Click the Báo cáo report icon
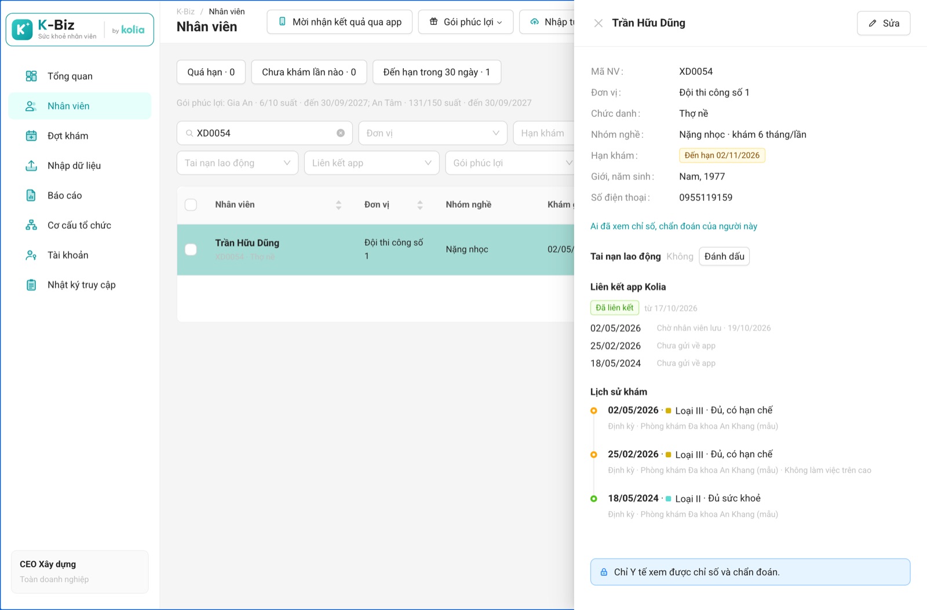 tap(31, 195)
